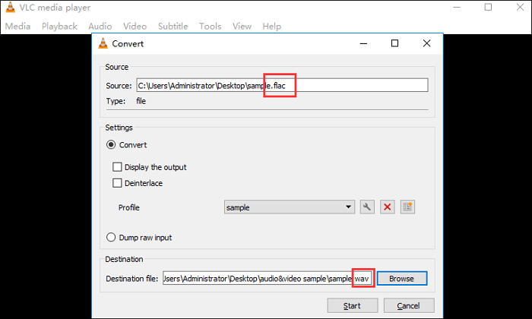Enable the Display the output checkbox
Viewport: 532px width, 319px height.
[117, 167]
